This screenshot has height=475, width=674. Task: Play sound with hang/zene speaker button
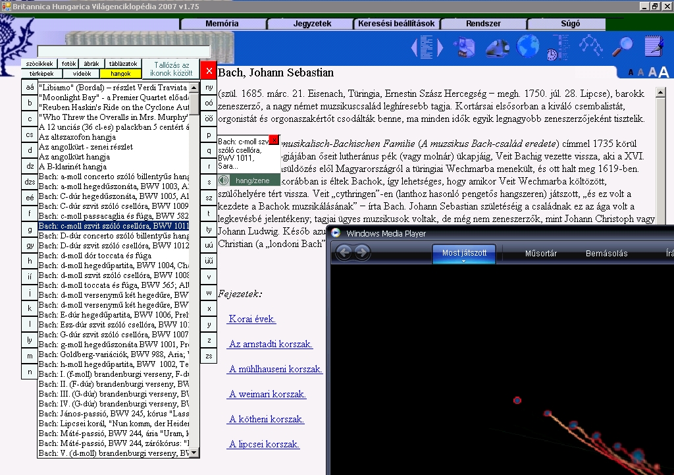point(249,181)
